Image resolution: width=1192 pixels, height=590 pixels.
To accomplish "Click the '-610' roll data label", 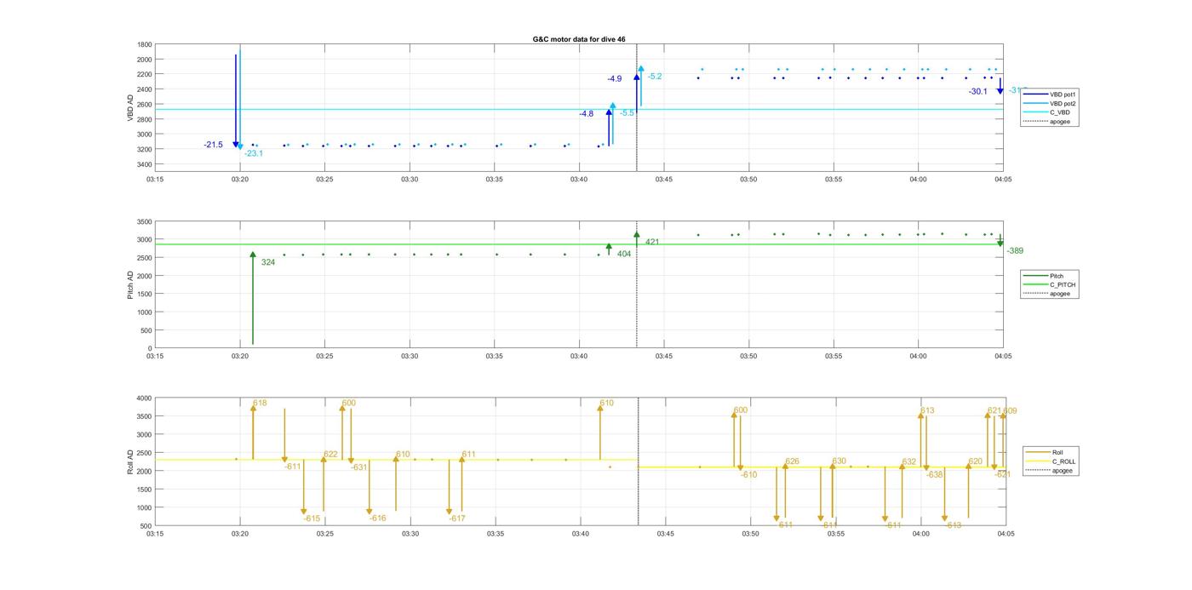I will click(x=748, y=475).
